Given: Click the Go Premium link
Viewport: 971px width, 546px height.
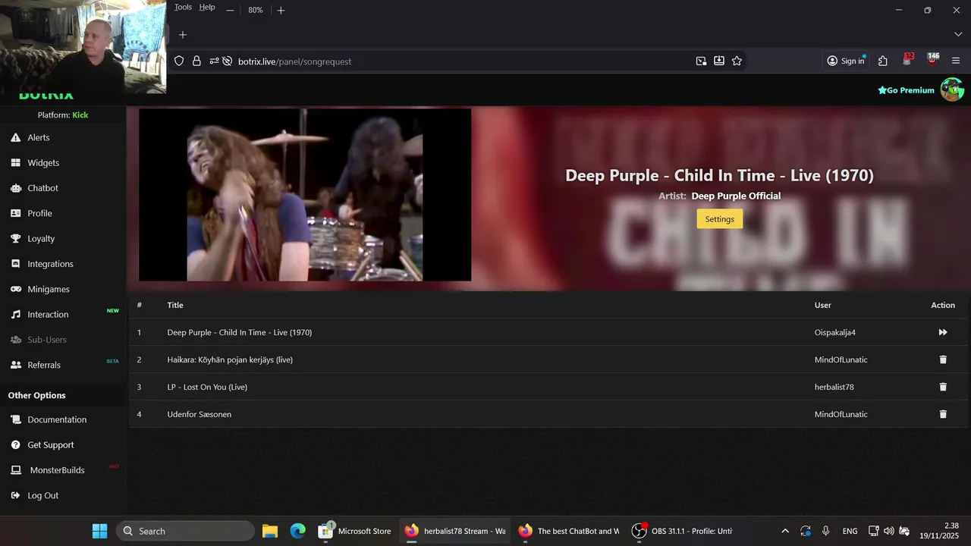Looking at the screenshot, I should [906, 90].
